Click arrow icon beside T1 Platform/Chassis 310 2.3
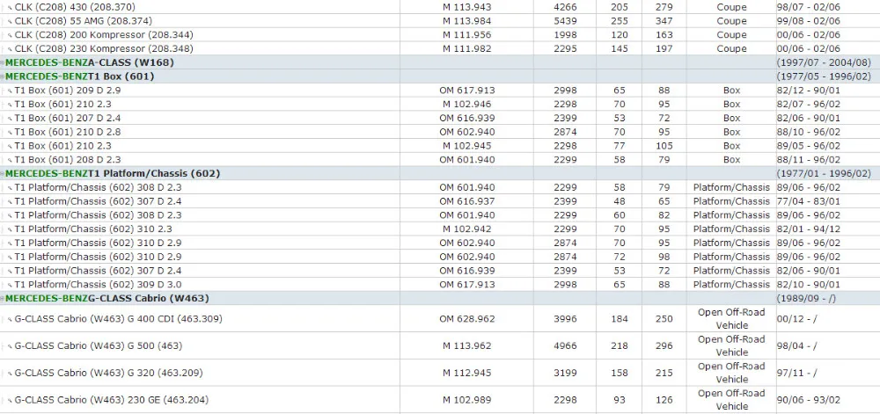This screenshot has width=880, height=414. [10, 229]
